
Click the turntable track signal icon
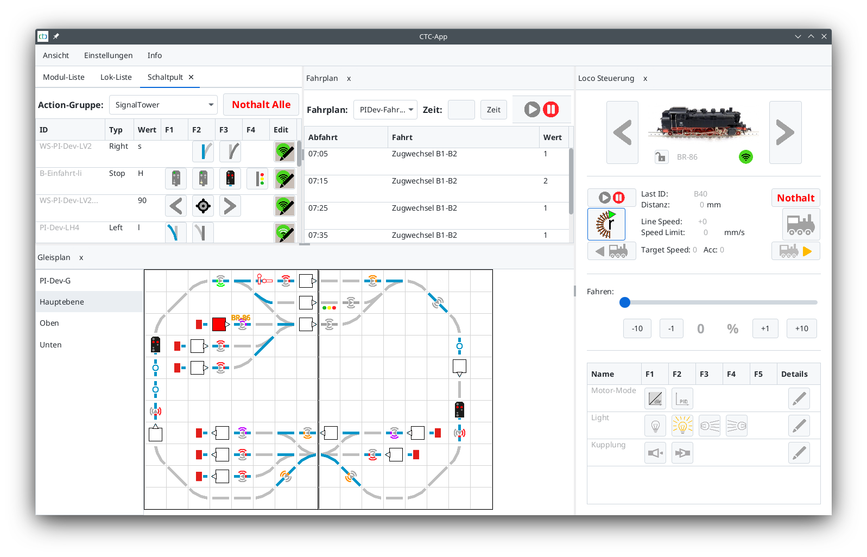click(x=606, y=224)
